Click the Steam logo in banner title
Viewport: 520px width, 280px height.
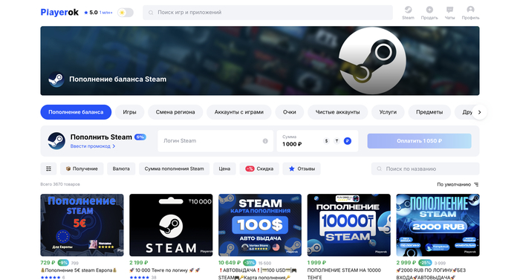pyautogui.click(x=56, y=79)
